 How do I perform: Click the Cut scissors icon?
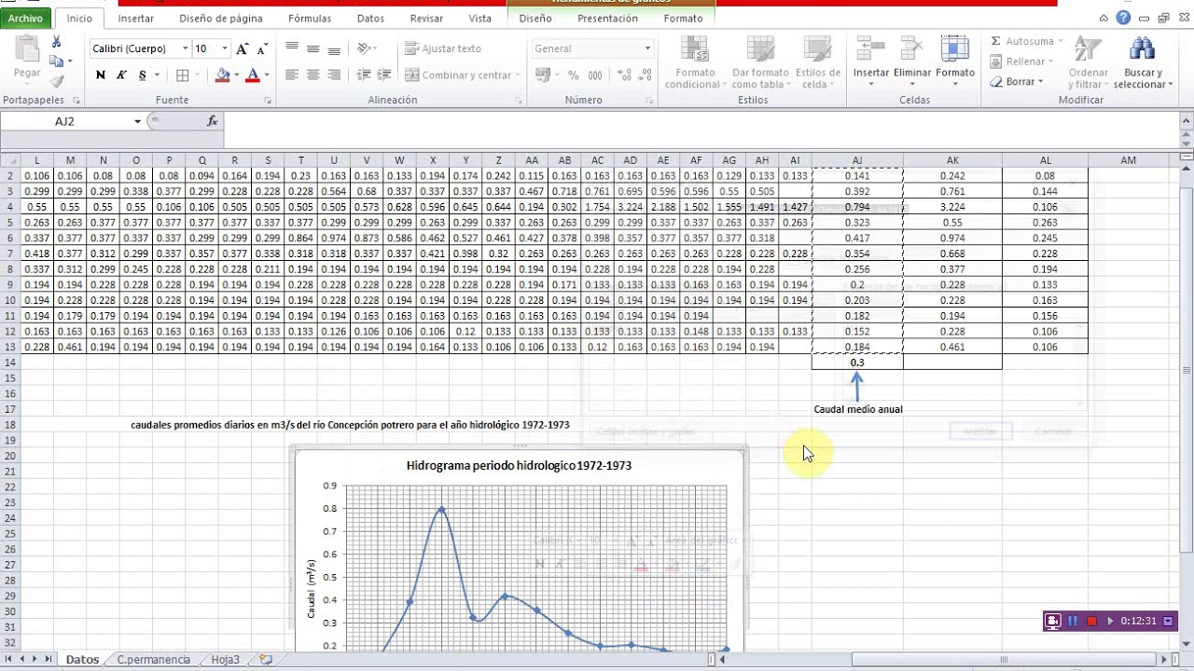point(56,42)
